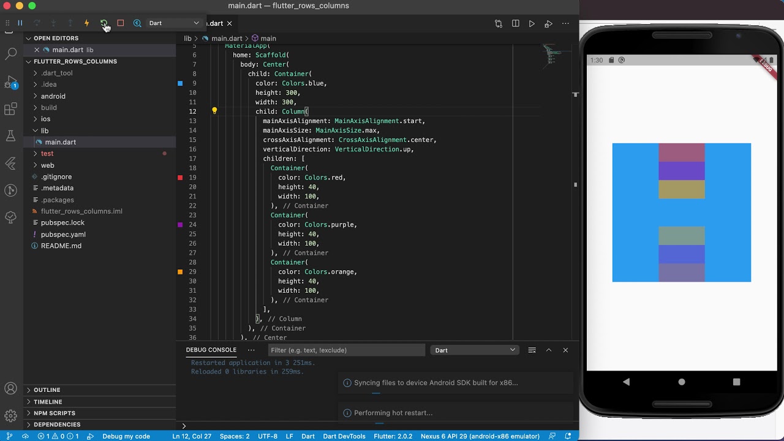Image resolution: width=784 pixels, height=441 pixels.
Task: Pause debugging from the debug toolbar
Action: 20,23
